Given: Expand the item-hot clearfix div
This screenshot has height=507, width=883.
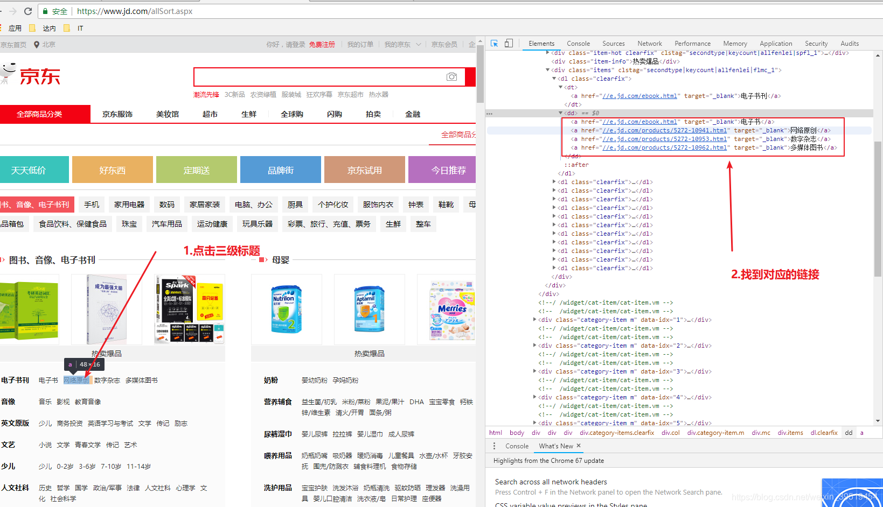Looking at the screenshot, I should pyautogui.click(x=548, y=53).
